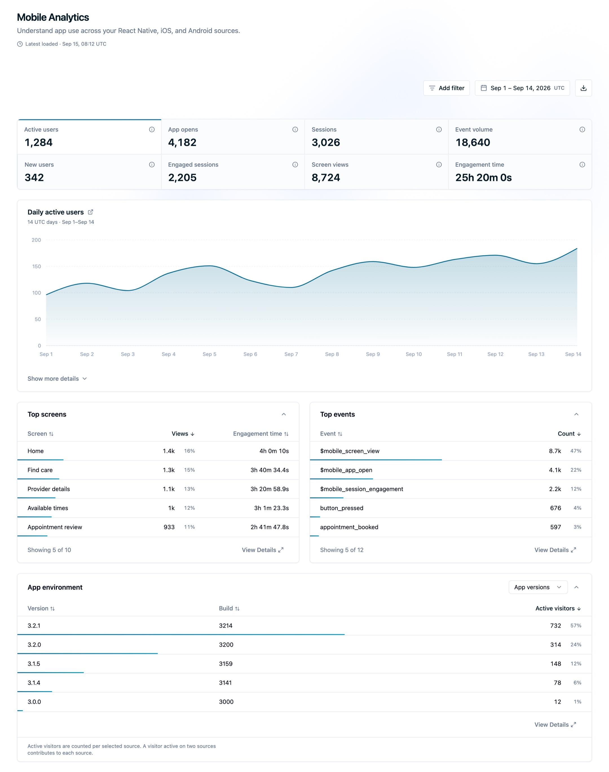
Task: Select the Engaged sessions metric tab
Action: (x=233, y=171)
